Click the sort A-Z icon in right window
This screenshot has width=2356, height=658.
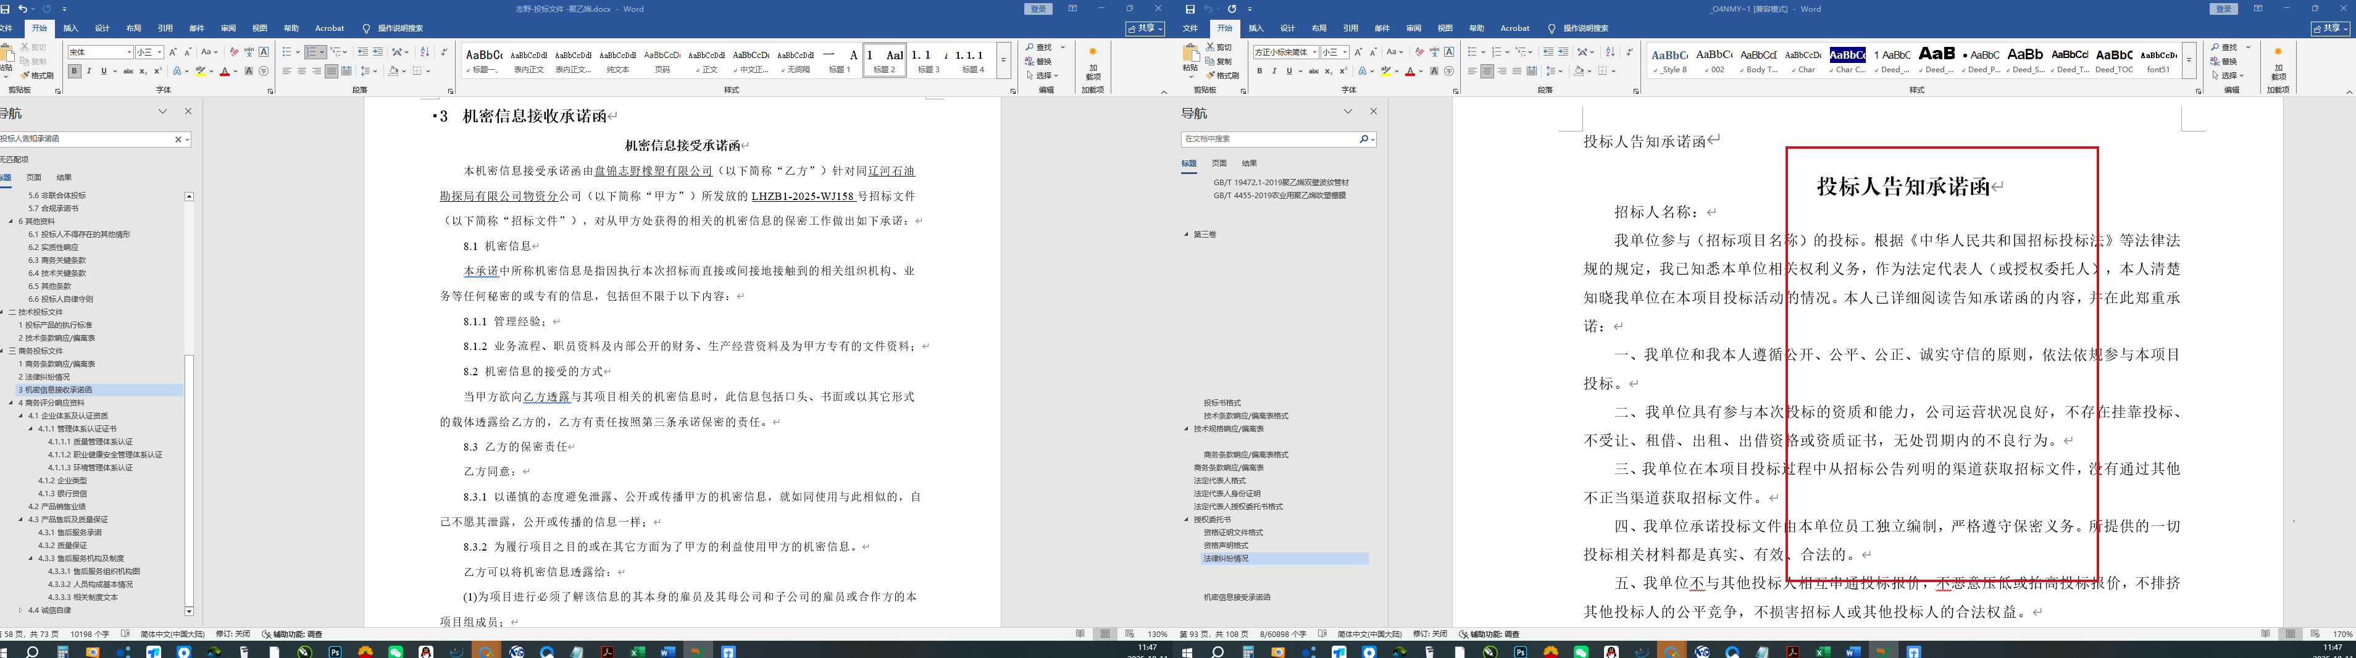tap(1611, 52)
